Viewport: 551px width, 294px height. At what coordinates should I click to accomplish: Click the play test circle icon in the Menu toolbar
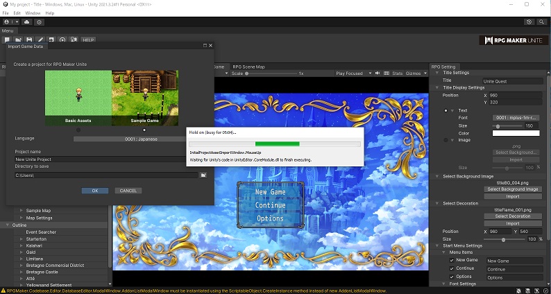point(62,40)
